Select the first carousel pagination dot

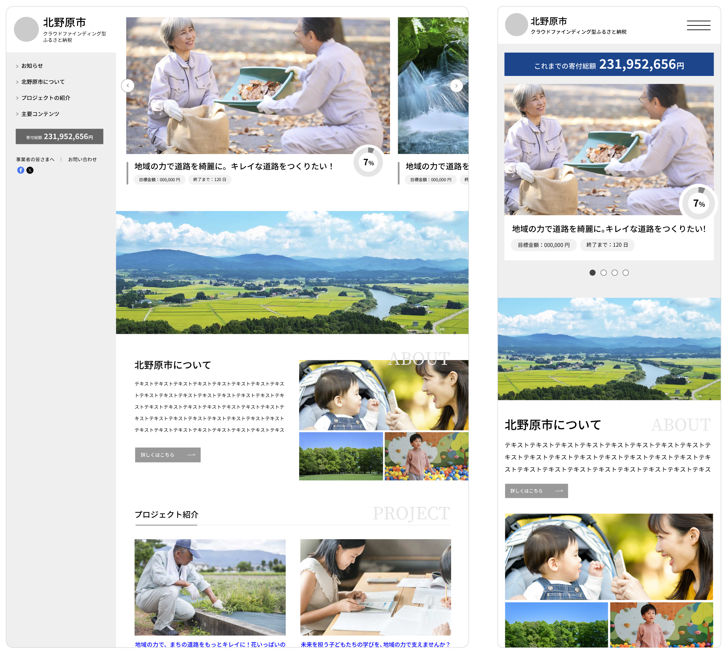click(x=593, y=272)
